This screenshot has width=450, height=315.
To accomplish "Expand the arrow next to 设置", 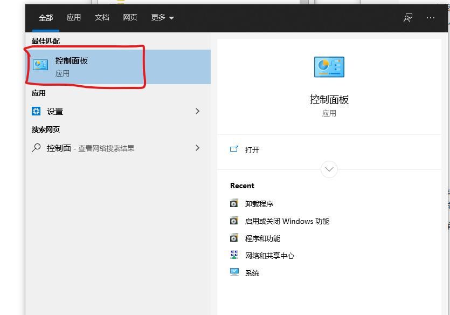I will (x=197, y=111).
